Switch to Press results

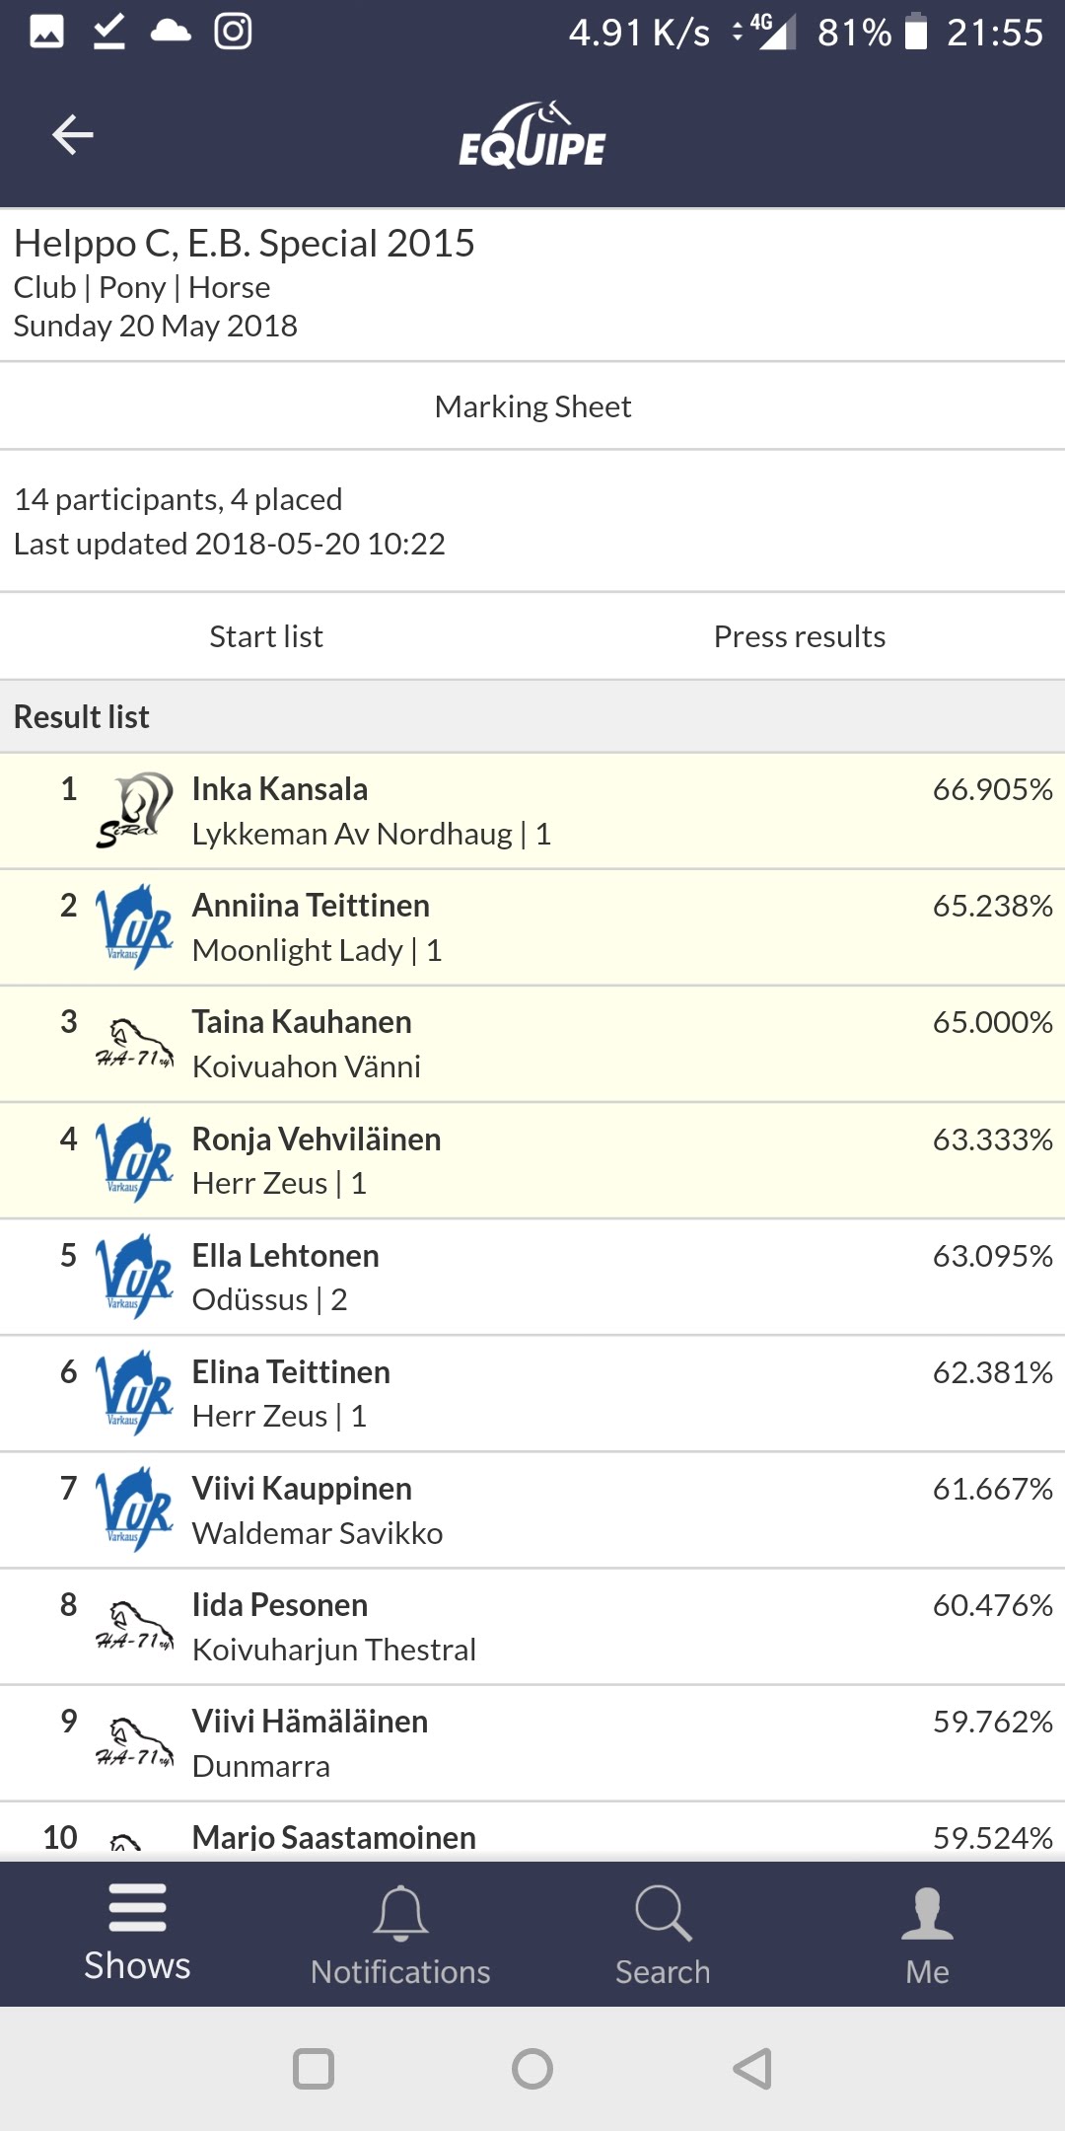tap(799, 636)
